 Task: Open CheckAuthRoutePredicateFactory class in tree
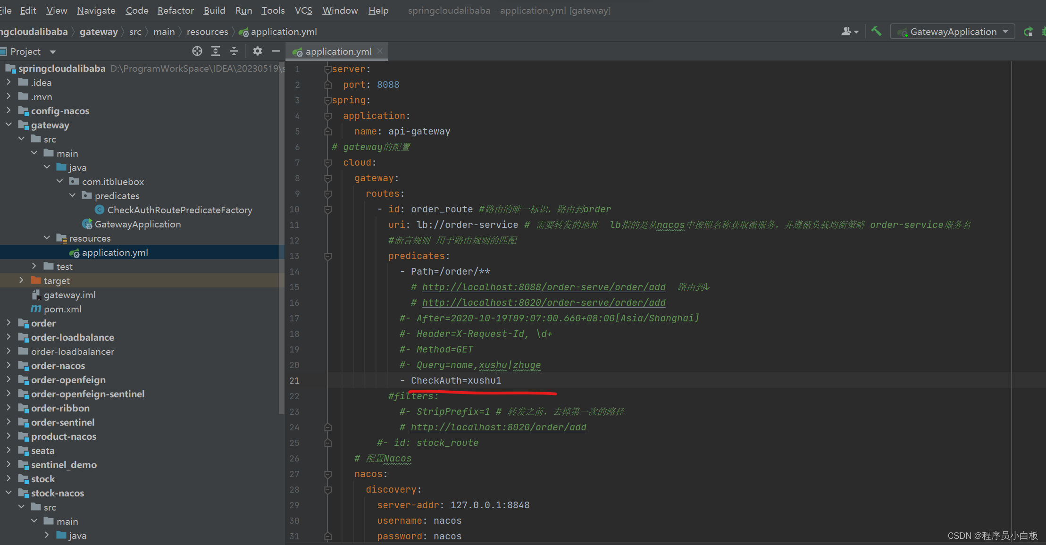180,210
